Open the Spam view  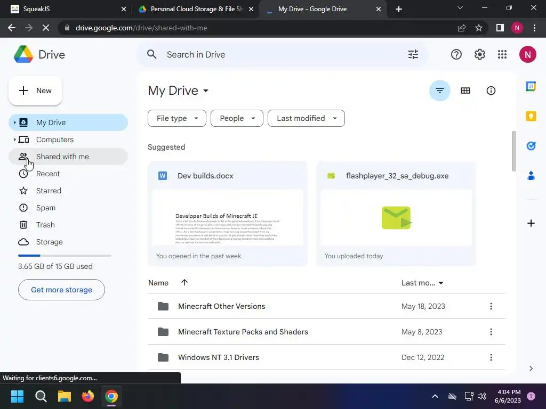(68, 208)
